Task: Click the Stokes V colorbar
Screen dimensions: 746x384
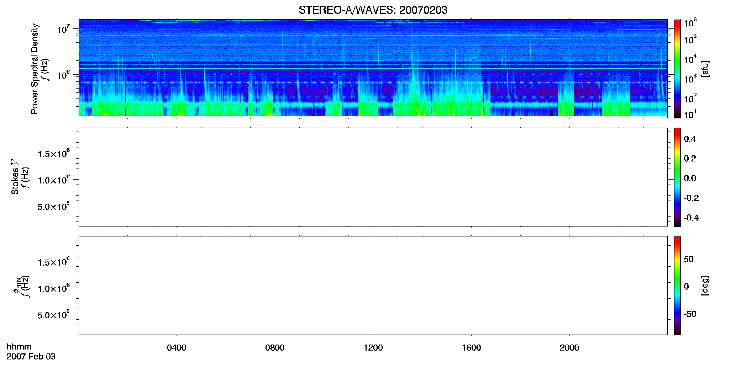Action: coord(677,177)
